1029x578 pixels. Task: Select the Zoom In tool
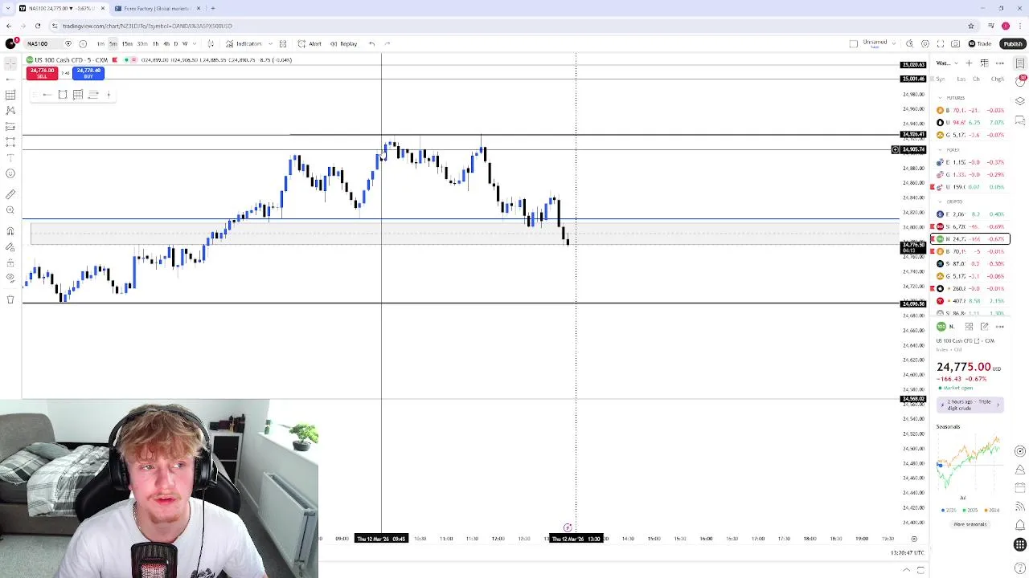click(10, 210)
